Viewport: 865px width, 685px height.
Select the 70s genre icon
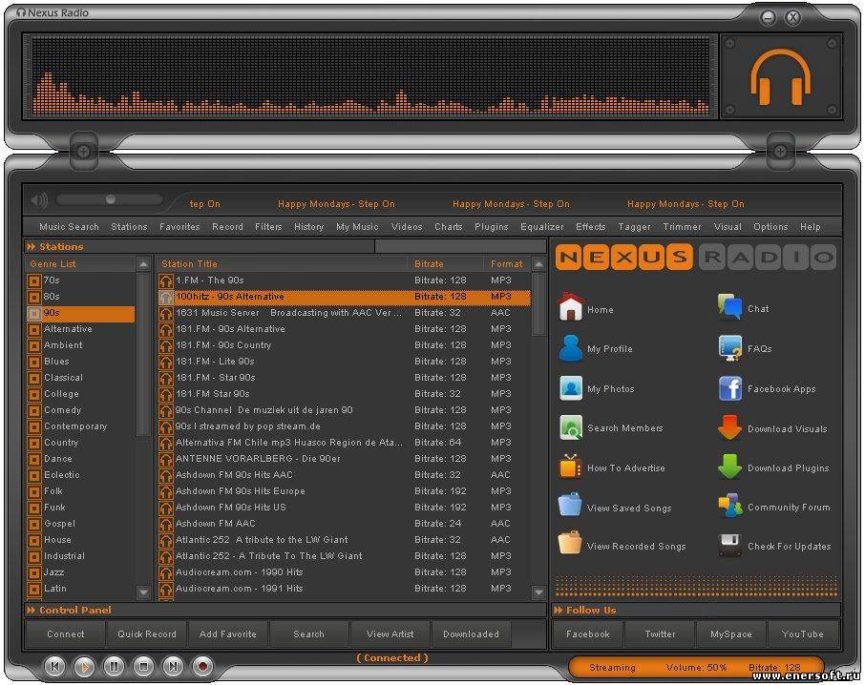[34, 281]
